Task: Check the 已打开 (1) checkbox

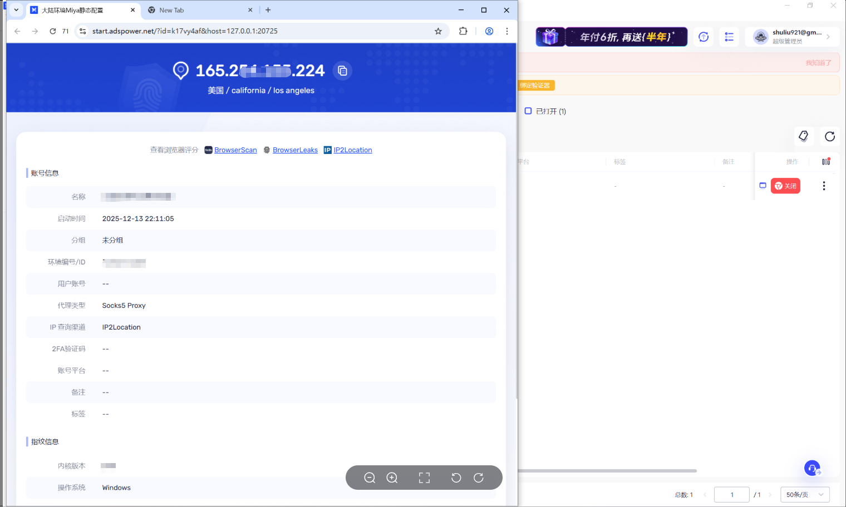Action: tap(528, 111)
